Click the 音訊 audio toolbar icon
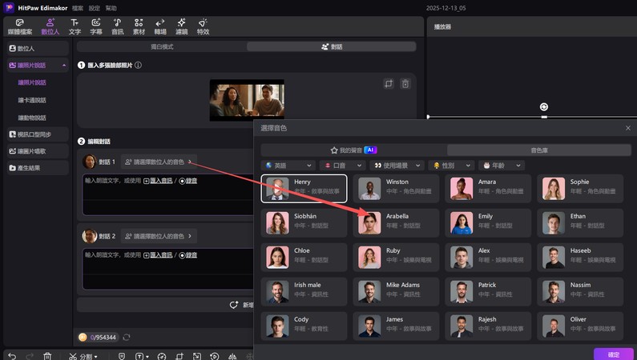637x360 pixels. 118,26
